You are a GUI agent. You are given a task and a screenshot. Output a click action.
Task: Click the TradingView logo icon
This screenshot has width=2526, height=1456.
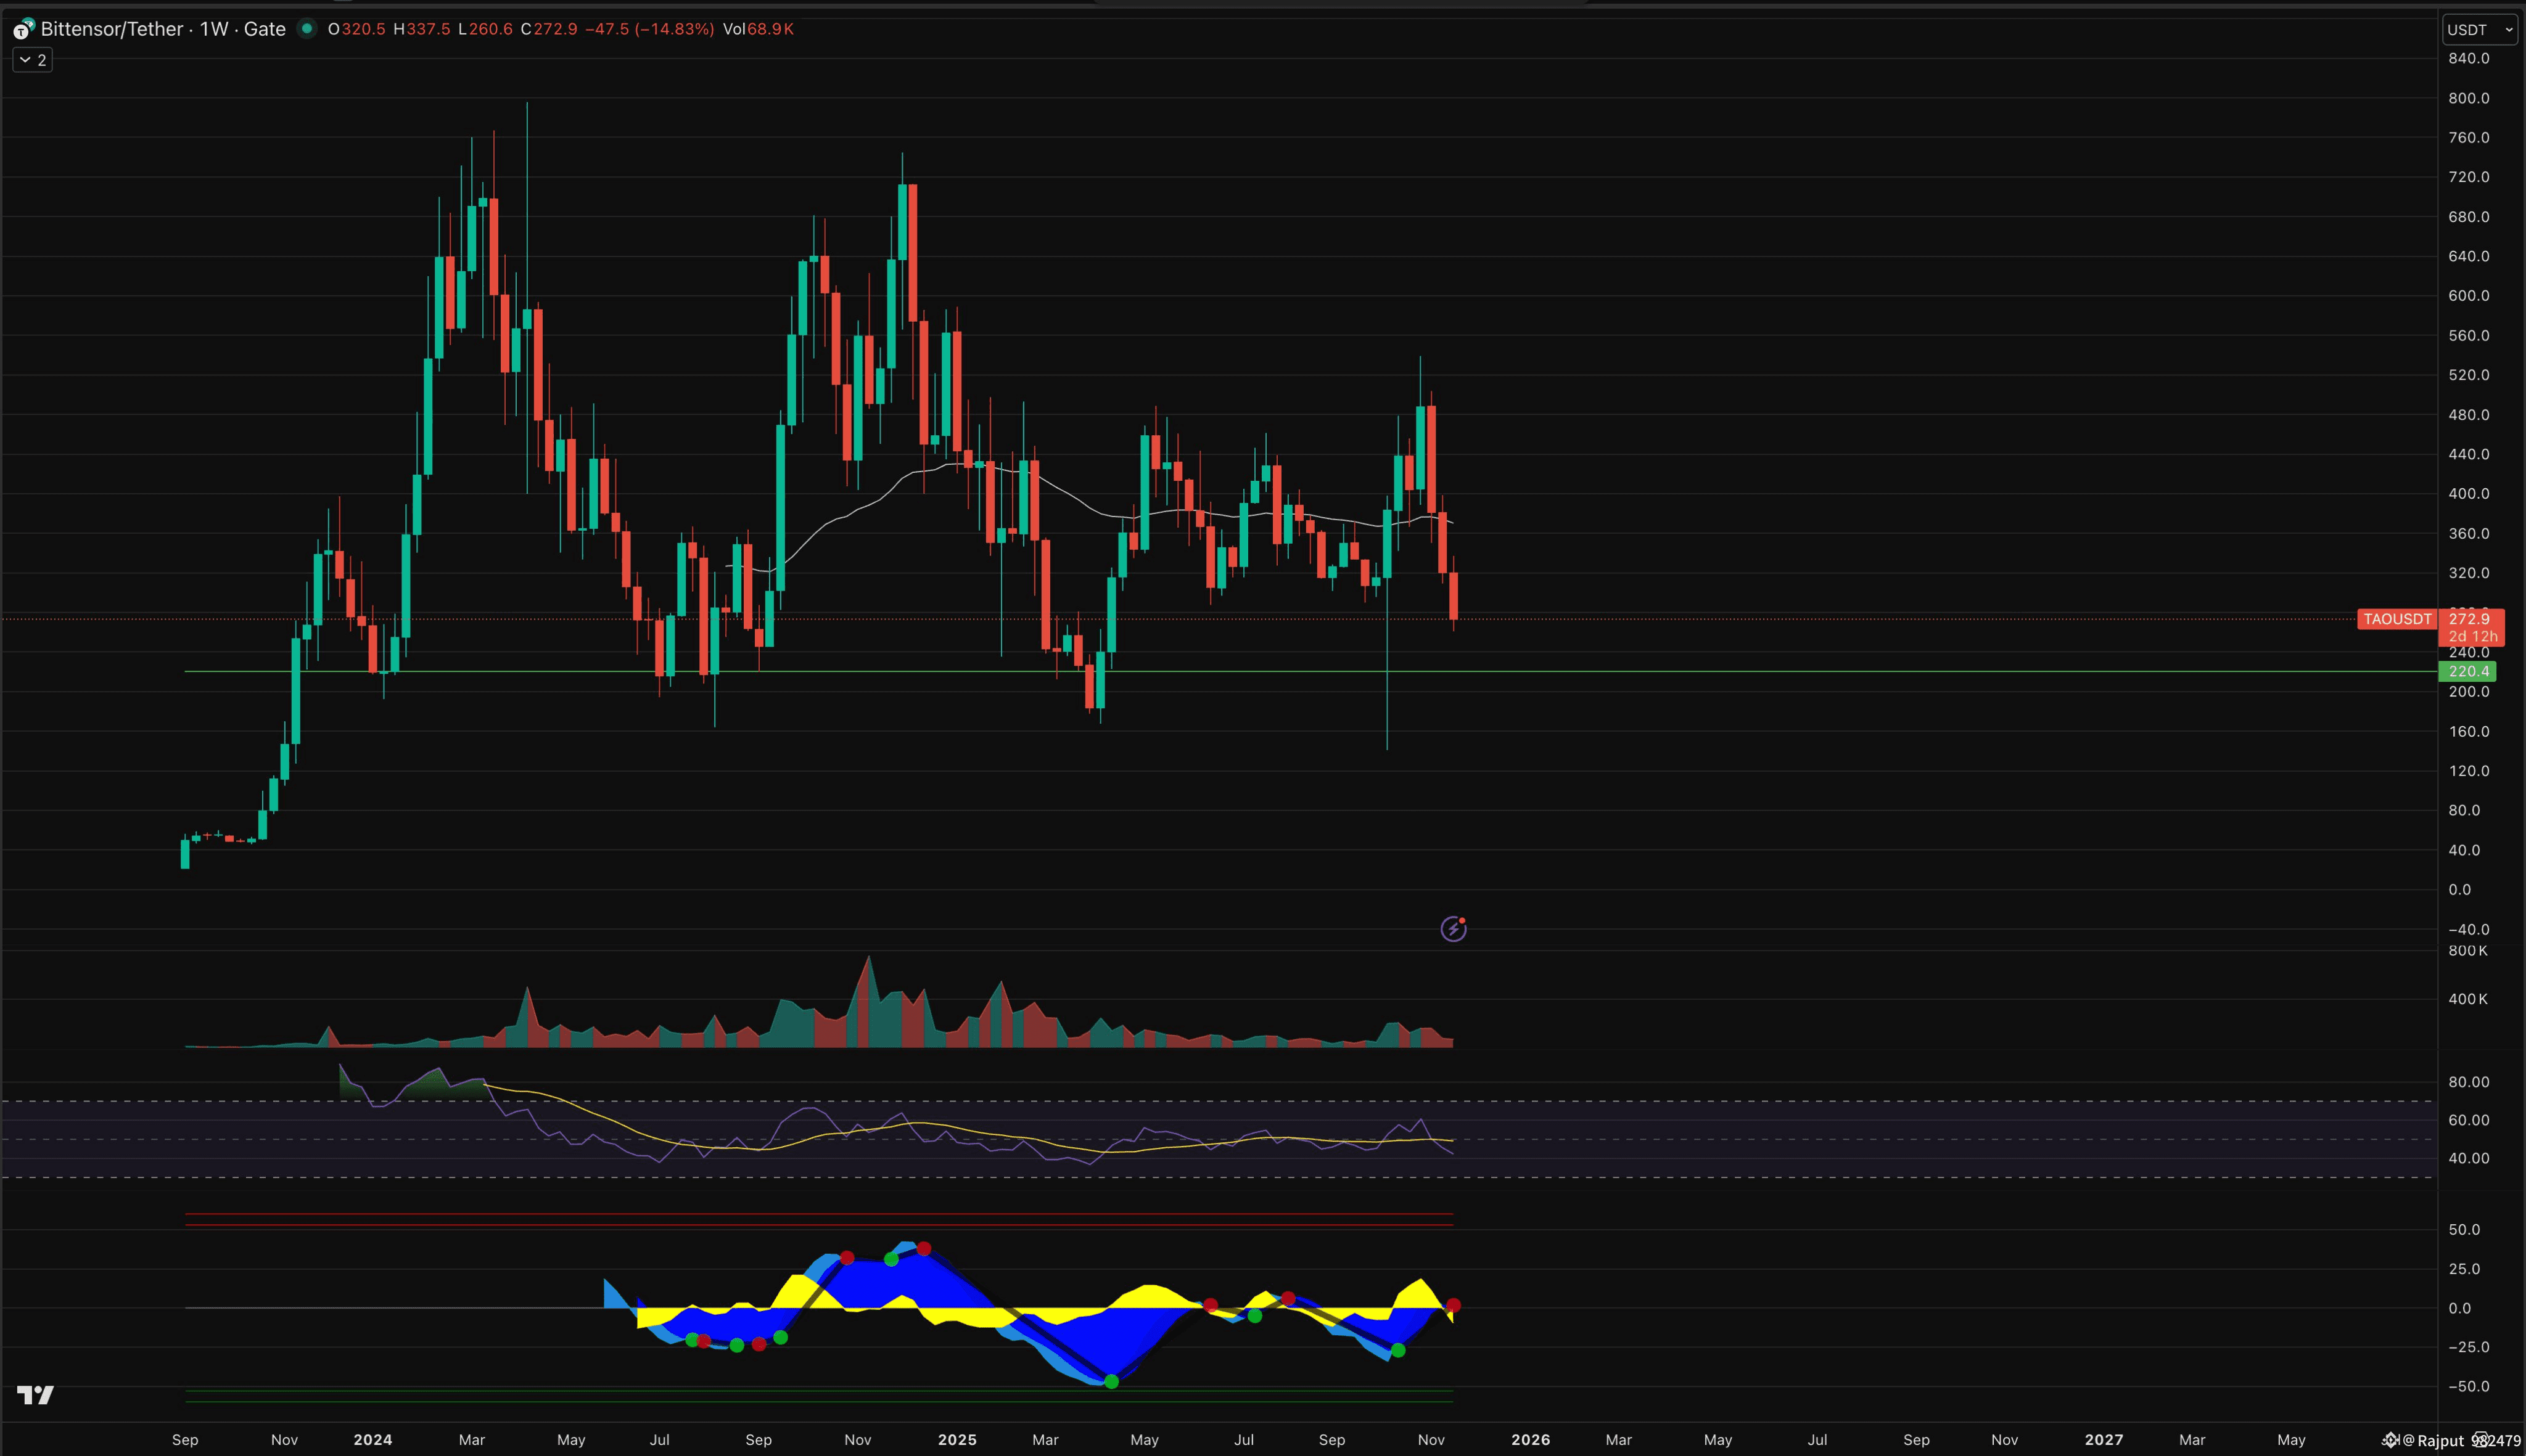[x=35, y=1394]
